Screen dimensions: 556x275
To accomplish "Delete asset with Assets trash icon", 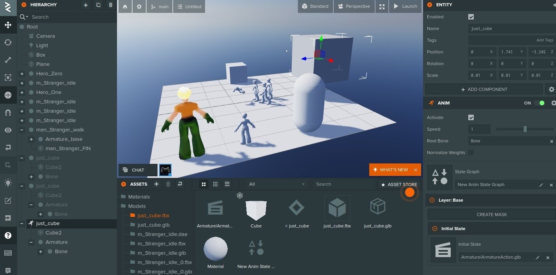I will pos(168,184).
